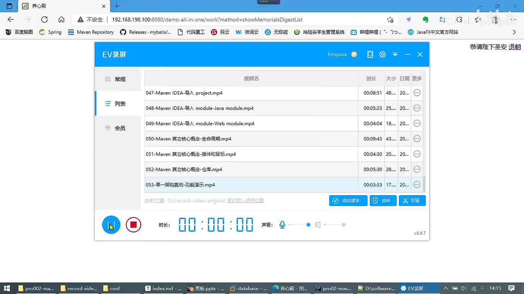Open more options for 047-Maven video
The image size is (524, 294).
(417, 93)
